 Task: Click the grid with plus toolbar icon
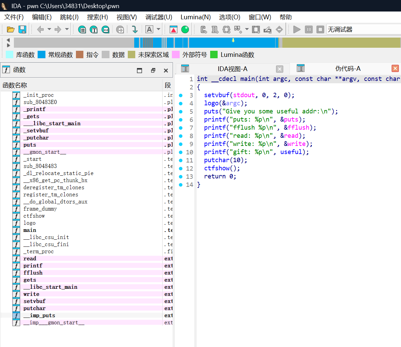(238, 29)
